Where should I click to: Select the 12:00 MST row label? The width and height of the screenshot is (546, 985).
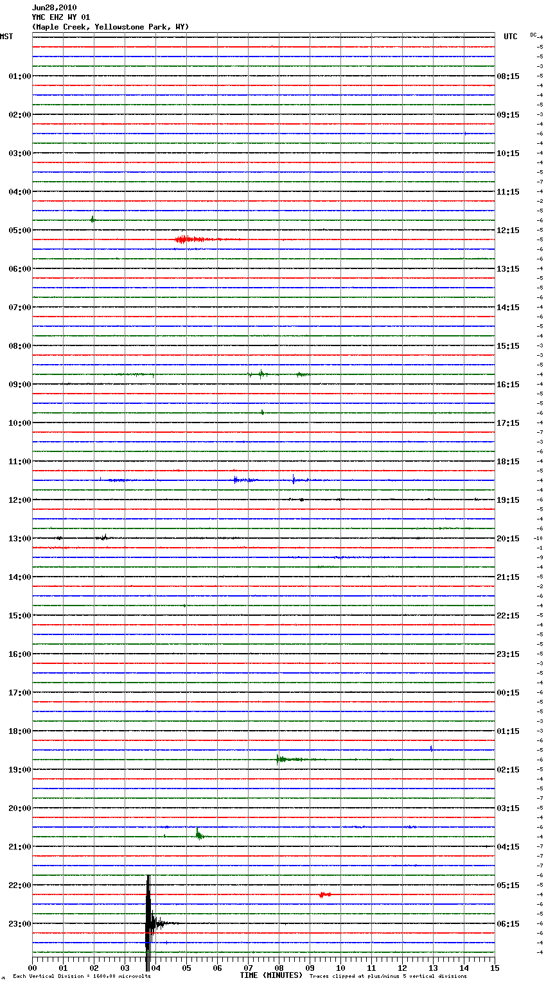pyautogui.click(x=20, y=500)
